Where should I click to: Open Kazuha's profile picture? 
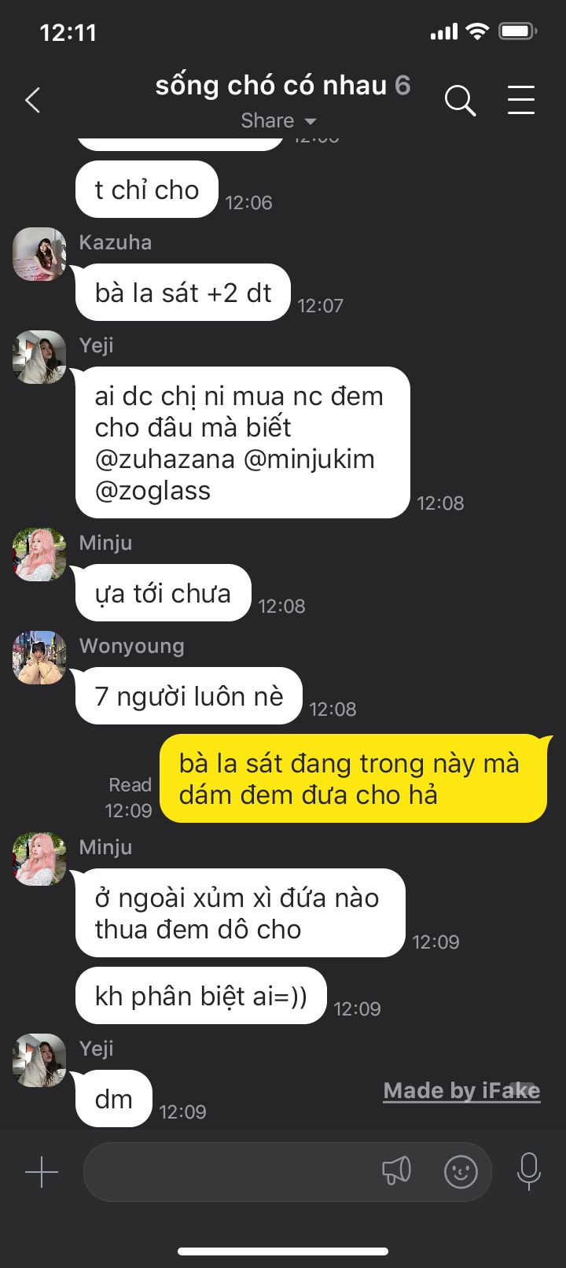tap(39, 254)
